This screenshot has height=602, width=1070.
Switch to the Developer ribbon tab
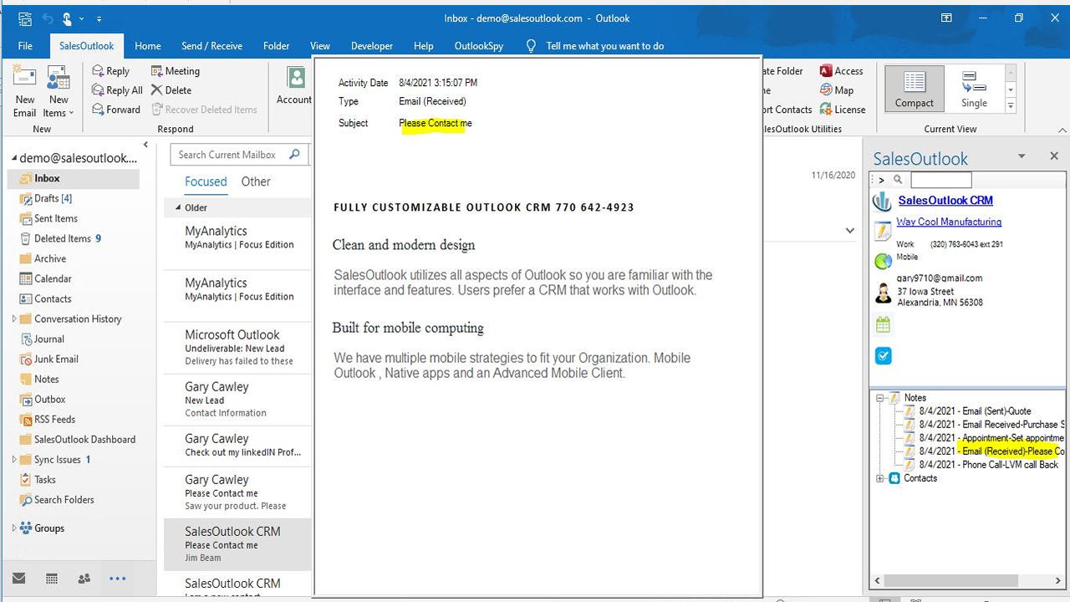point(371,46)
